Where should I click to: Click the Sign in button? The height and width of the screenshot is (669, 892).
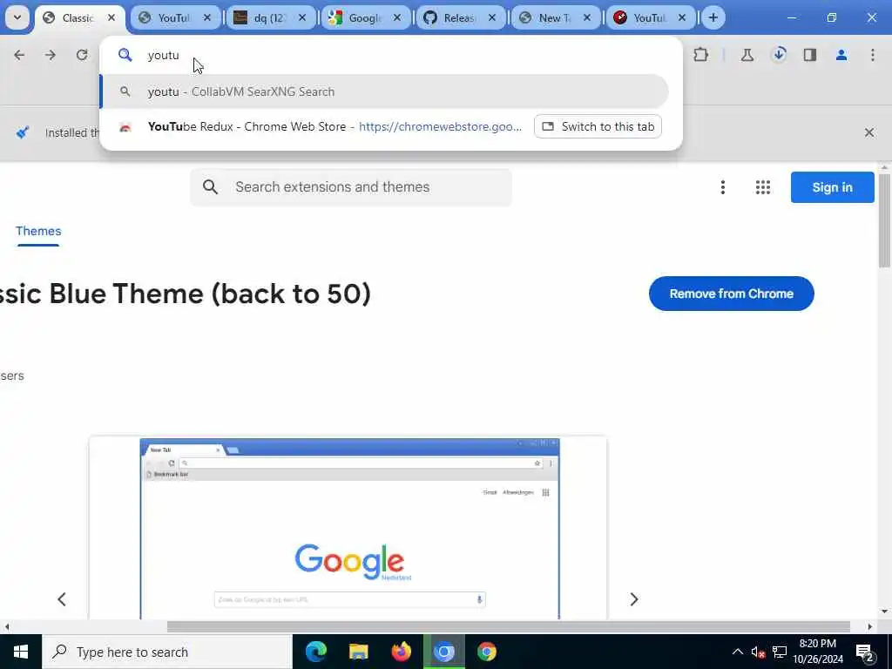832,187
